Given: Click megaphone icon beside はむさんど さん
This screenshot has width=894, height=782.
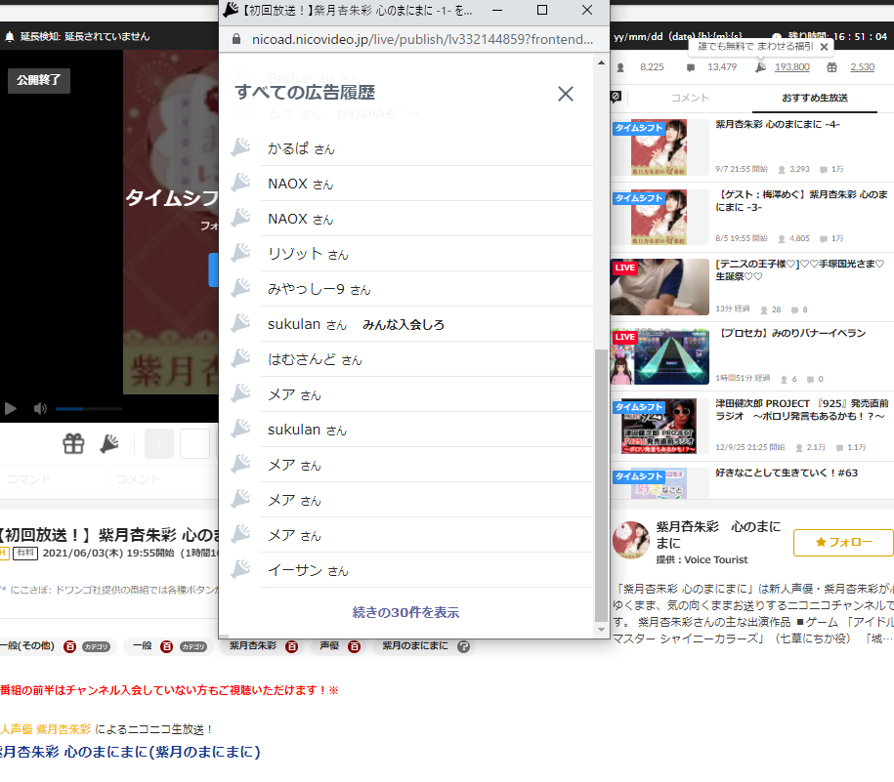Looking at the screenshot, I should pyautogui.click(x=240, y=358).
